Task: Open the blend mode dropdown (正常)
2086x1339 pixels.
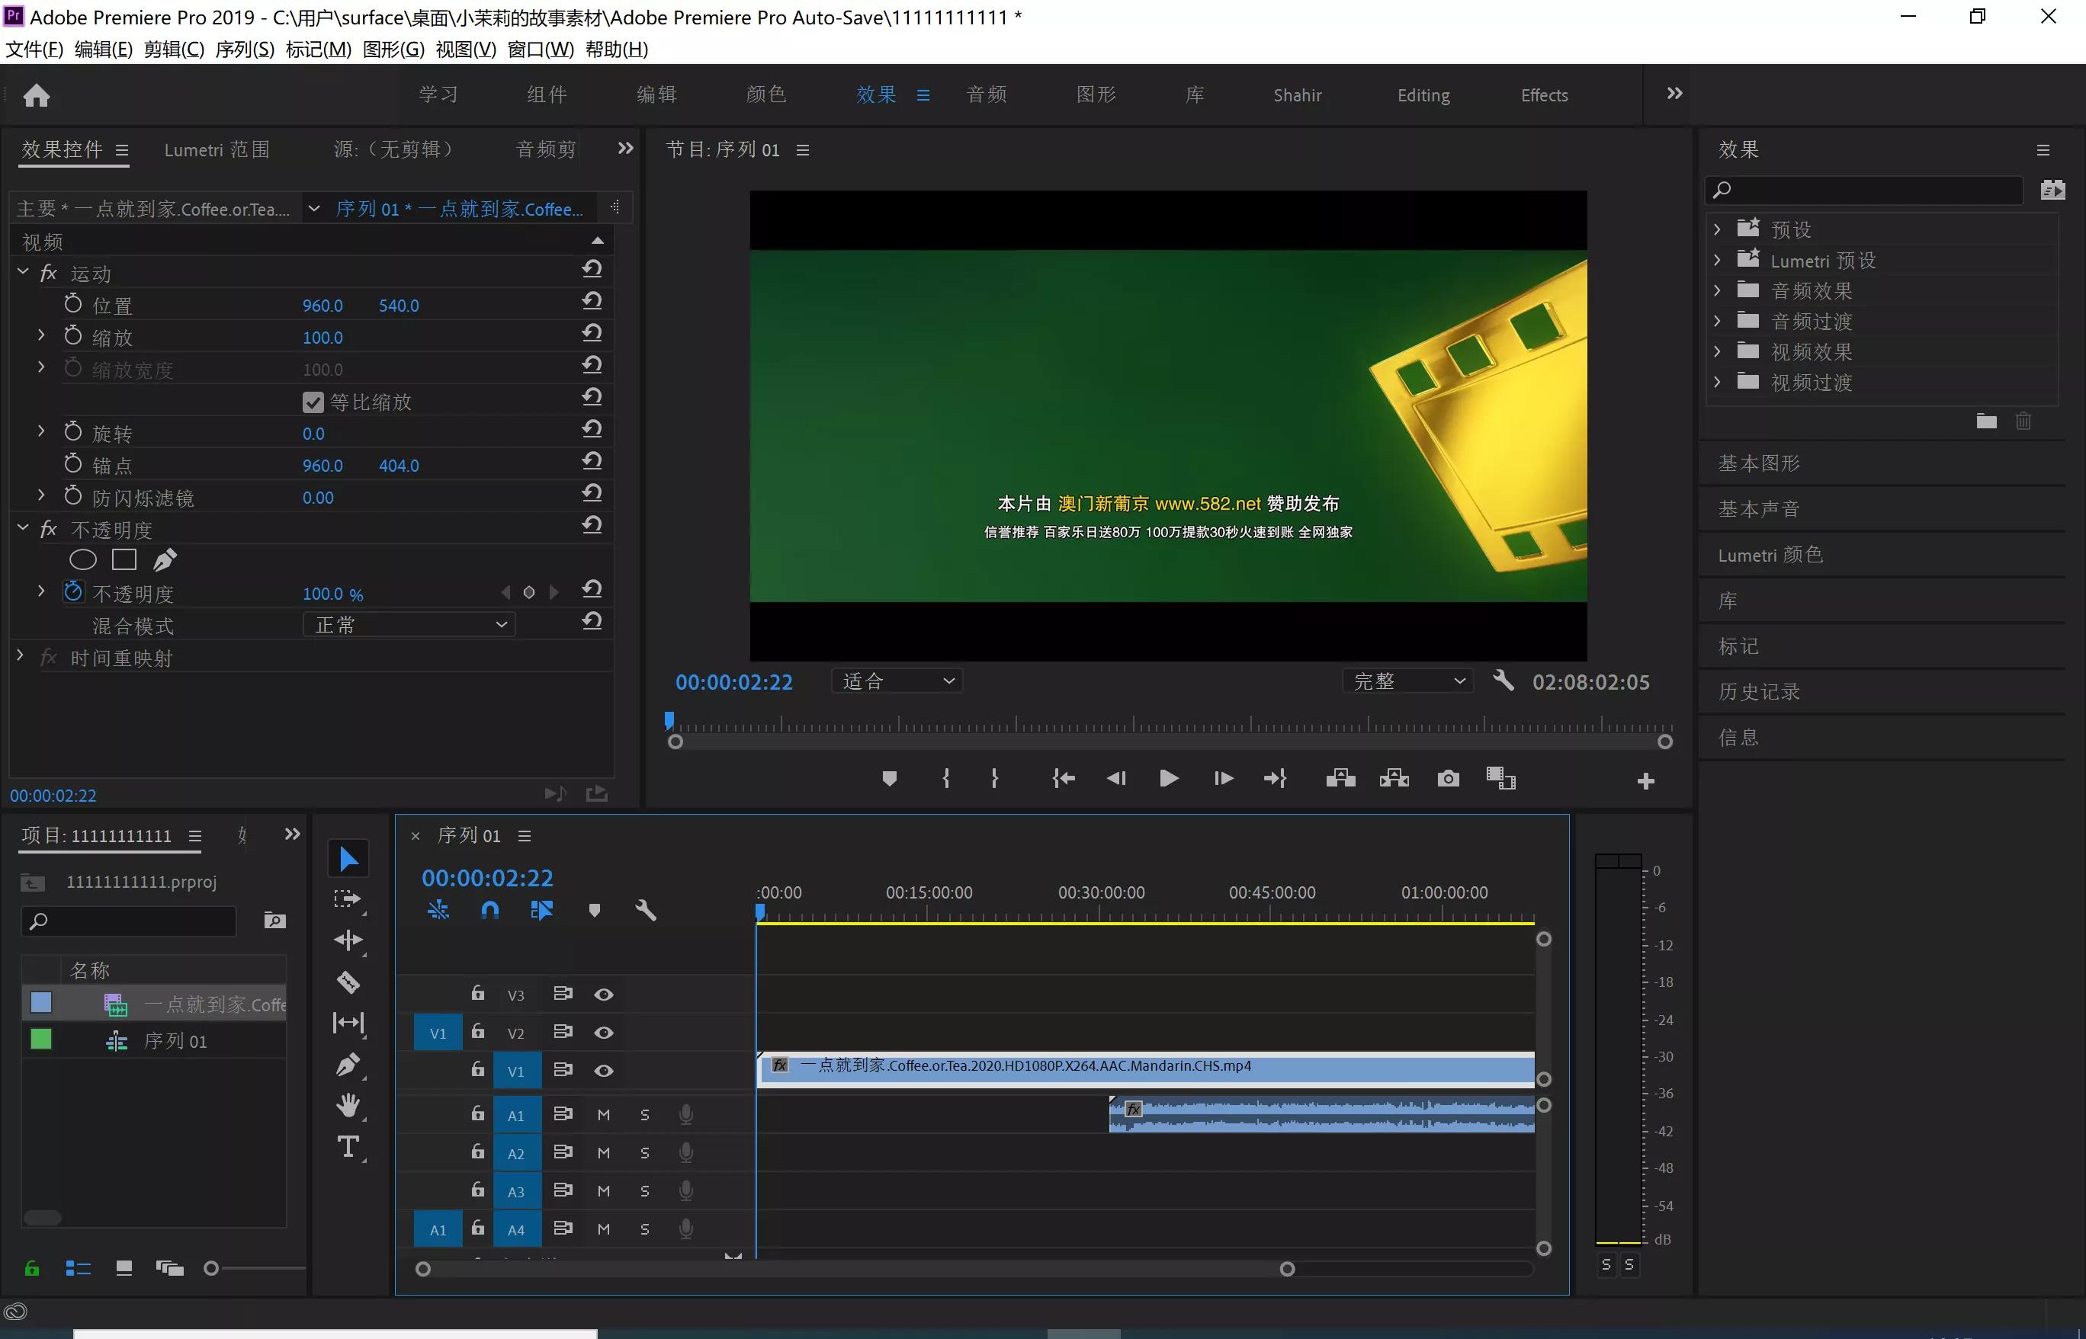Action: click(x=409, y=624)
